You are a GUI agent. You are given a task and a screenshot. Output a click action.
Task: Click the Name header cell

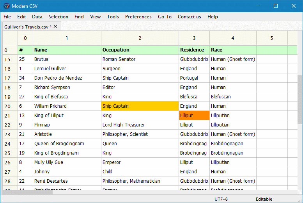click(67, 50)
